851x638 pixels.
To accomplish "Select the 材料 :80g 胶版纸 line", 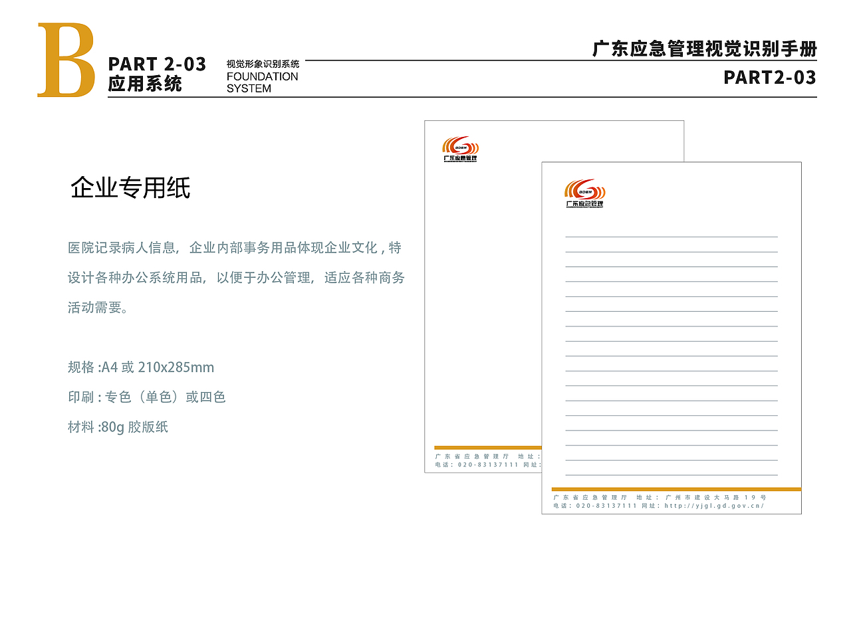I will [118, 427].
